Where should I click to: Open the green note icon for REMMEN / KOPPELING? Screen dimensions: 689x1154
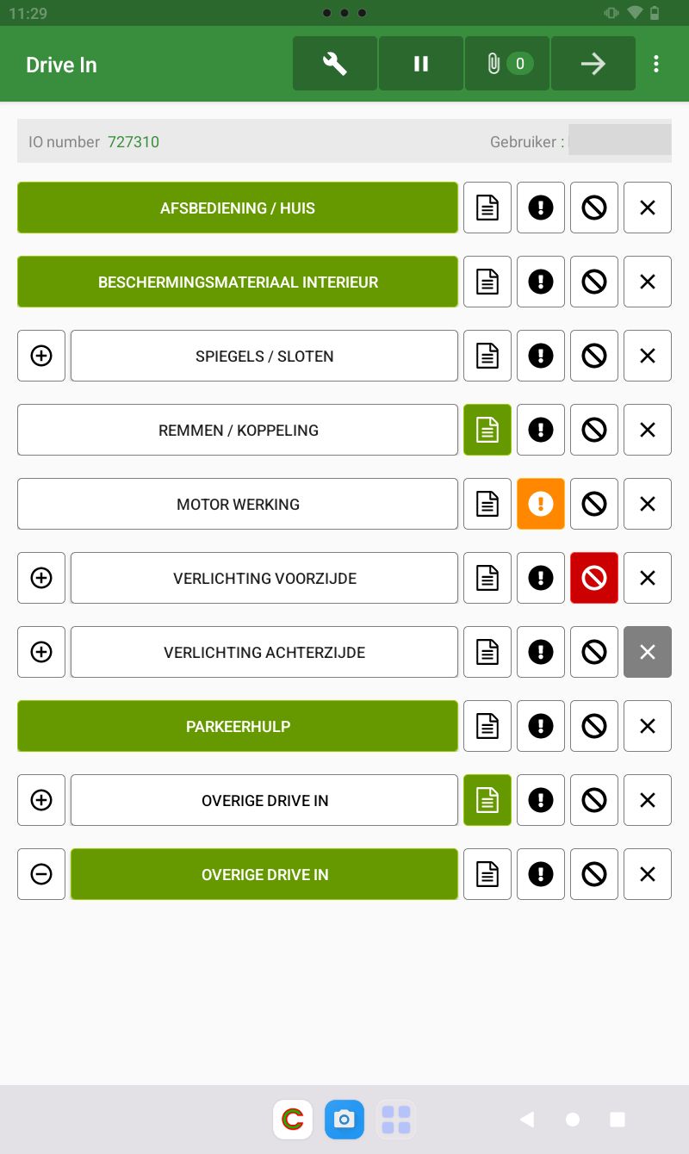[x=487, y=430]
